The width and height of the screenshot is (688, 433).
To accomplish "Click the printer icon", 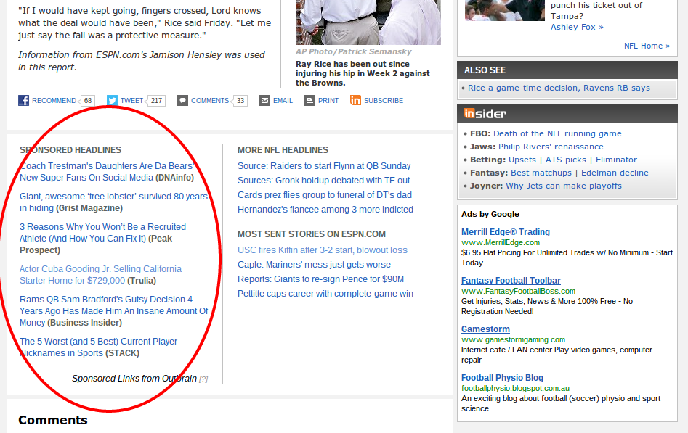I will [309, 100].
